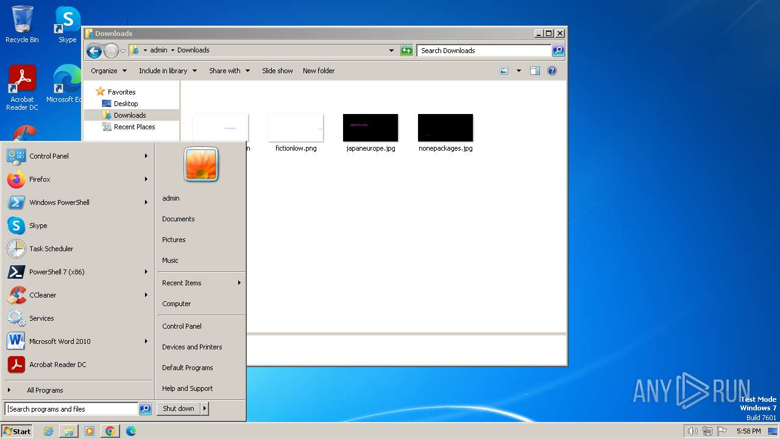Expand Windows PowerShell jump list arrow

[x=146, y=202]
